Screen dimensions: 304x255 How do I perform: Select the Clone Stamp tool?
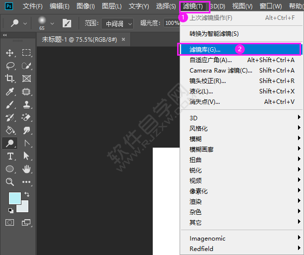click(26, 104)
